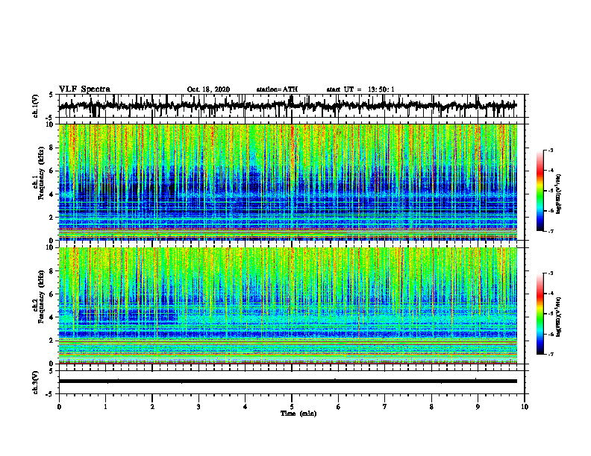Click the "ch.1(V)" waveform axis label

(x=36, y=106)
